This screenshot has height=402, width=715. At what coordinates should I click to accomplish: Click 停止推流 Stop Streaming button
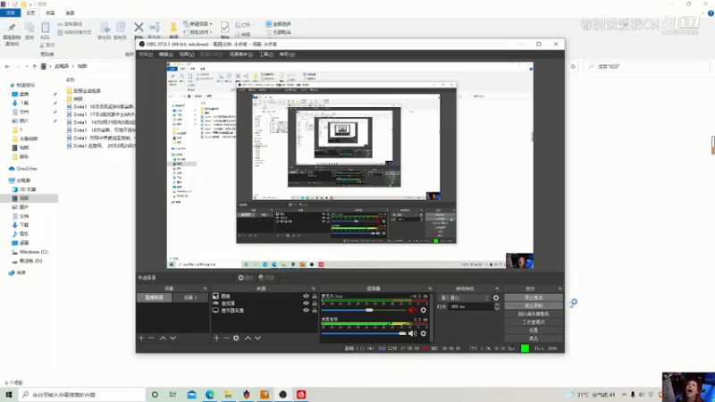(534, 297)
